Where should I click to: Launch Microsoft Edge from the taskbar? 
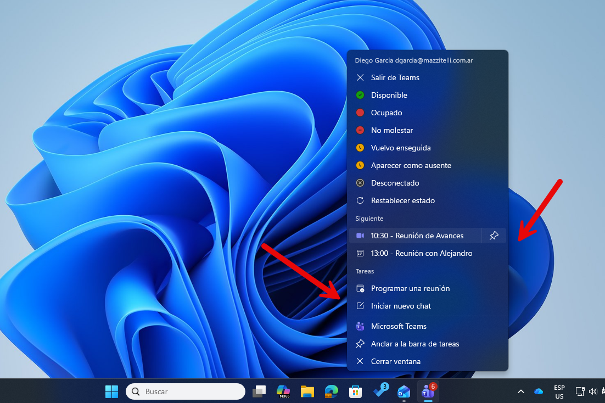pos(331,391)
